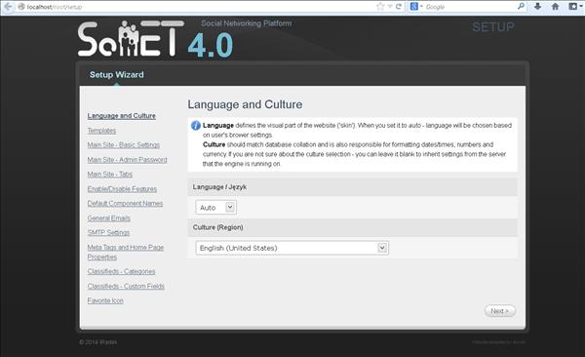
Task: Open the bookmark star dropdown arrow
Action: click(390, 7)
